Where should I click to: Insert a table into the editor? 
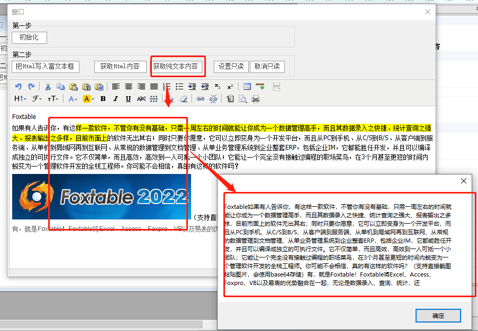247,87
